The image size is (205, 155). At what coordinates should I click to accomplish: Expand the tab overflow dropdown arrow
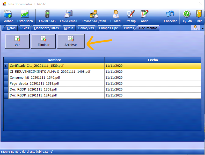point(202,28)
